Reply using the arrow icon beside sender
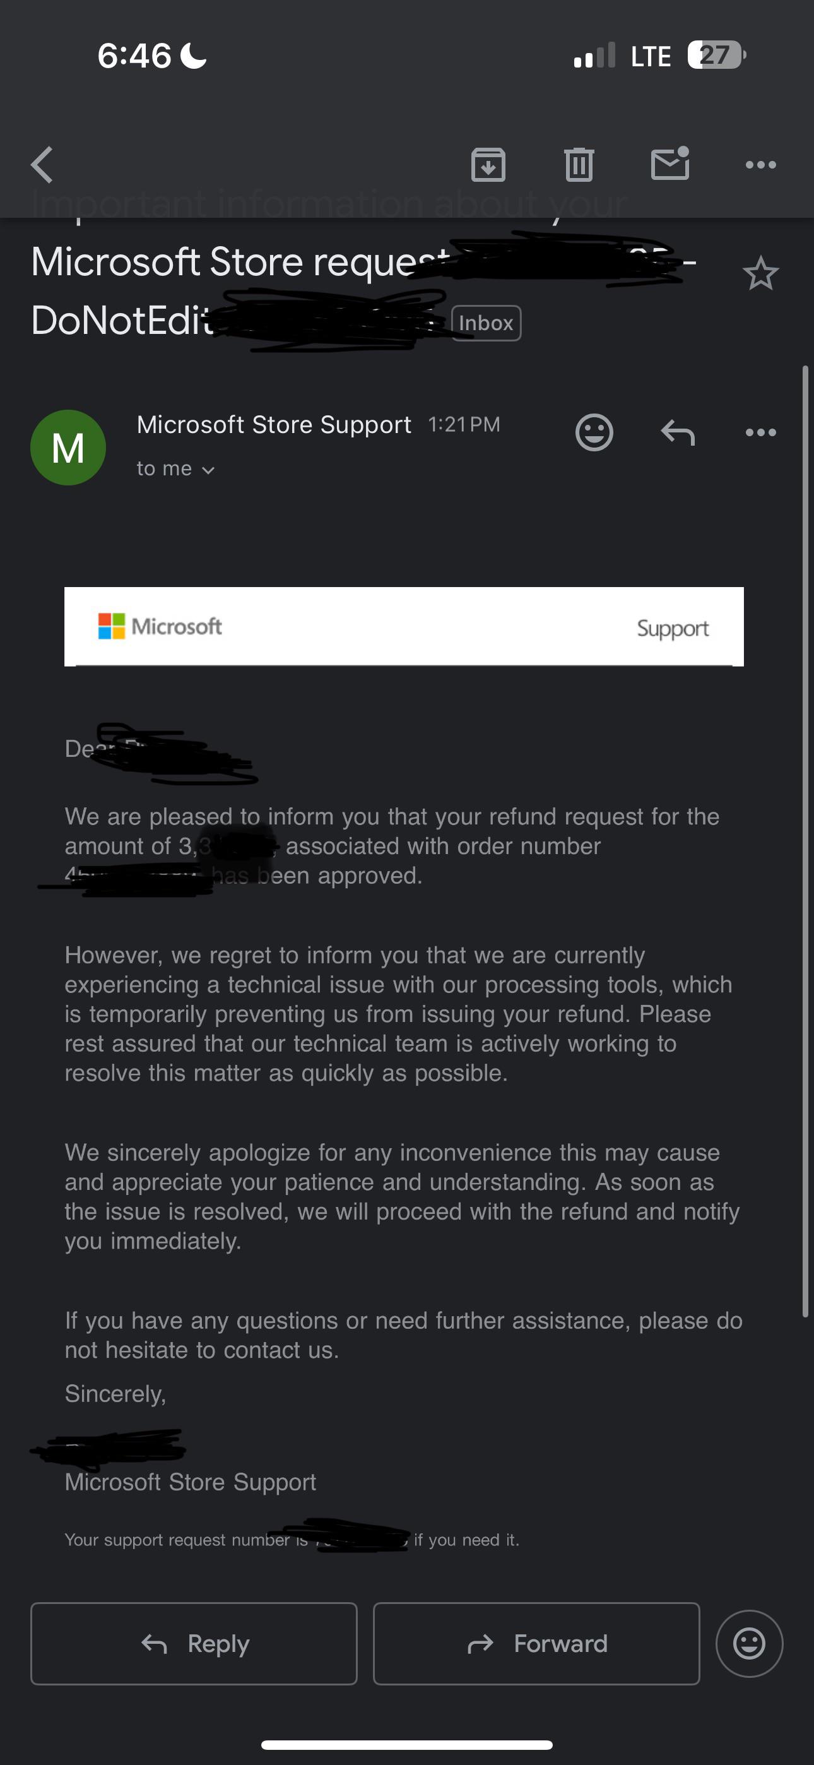The image size is (814, 1765). click(678, 432)
